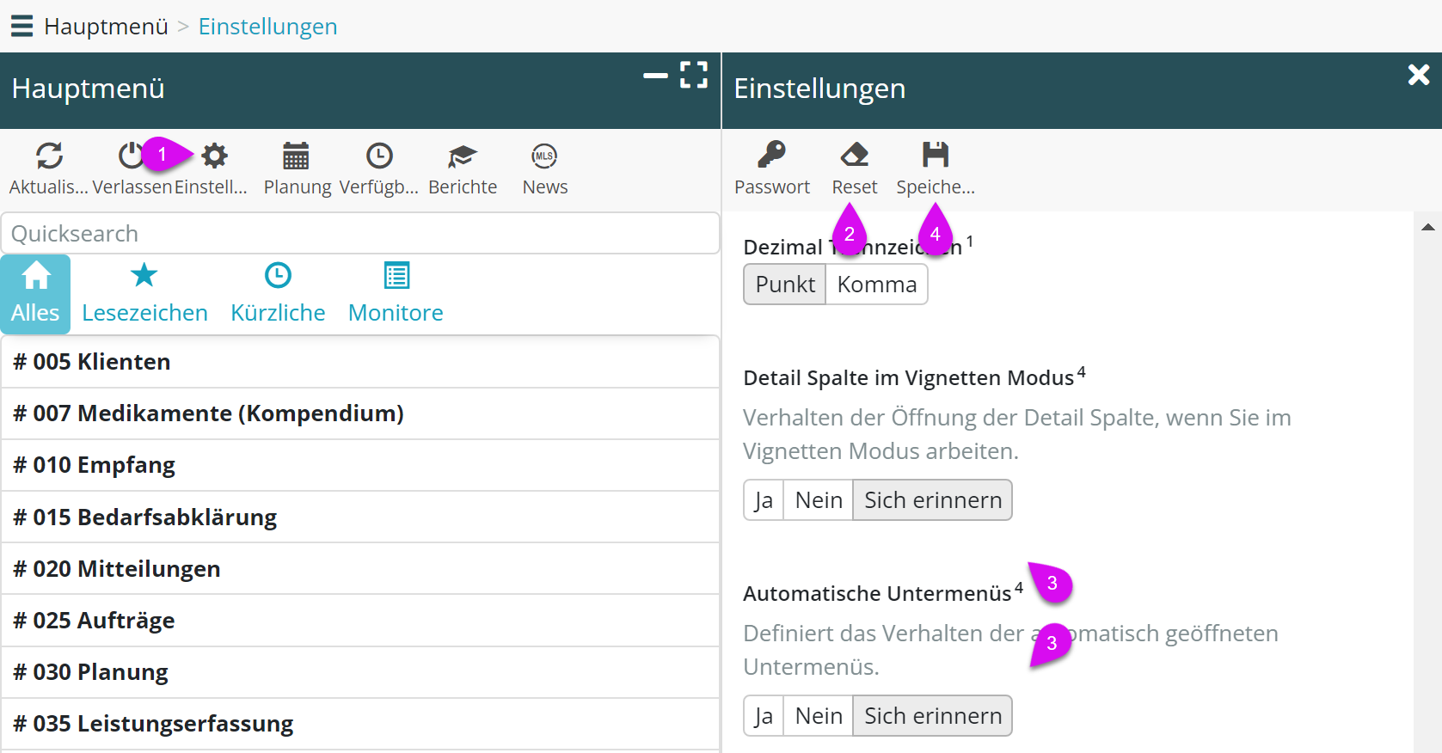Click the Reset eraser icon

point(854,155)
